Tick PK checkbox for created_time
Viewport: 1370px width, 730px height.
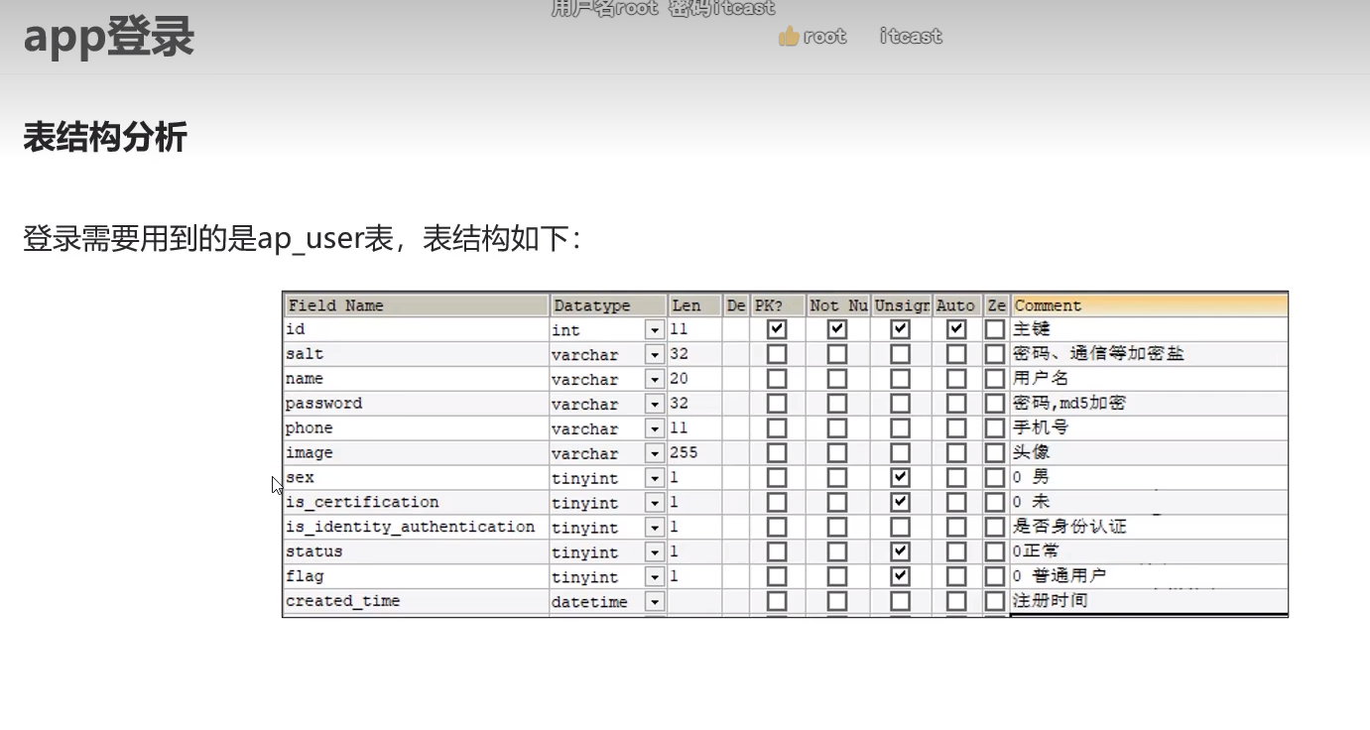[777, 602]
